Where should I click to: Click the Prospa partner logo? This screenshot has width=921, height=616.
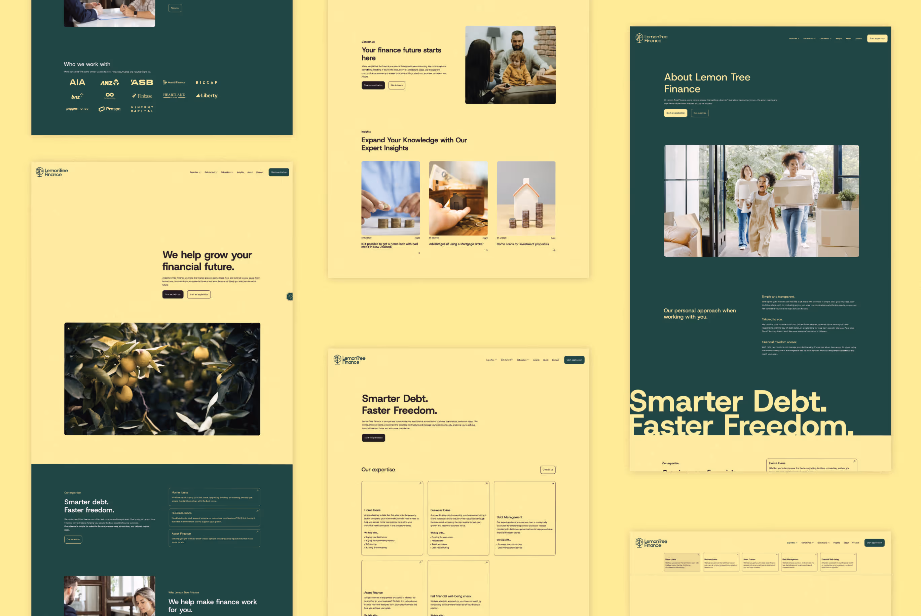click(x=110, y=109)
